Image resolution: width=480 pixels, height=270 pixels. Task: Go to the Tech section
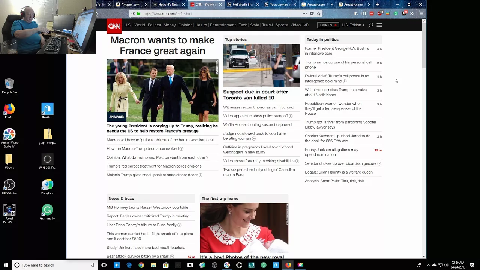243,25
